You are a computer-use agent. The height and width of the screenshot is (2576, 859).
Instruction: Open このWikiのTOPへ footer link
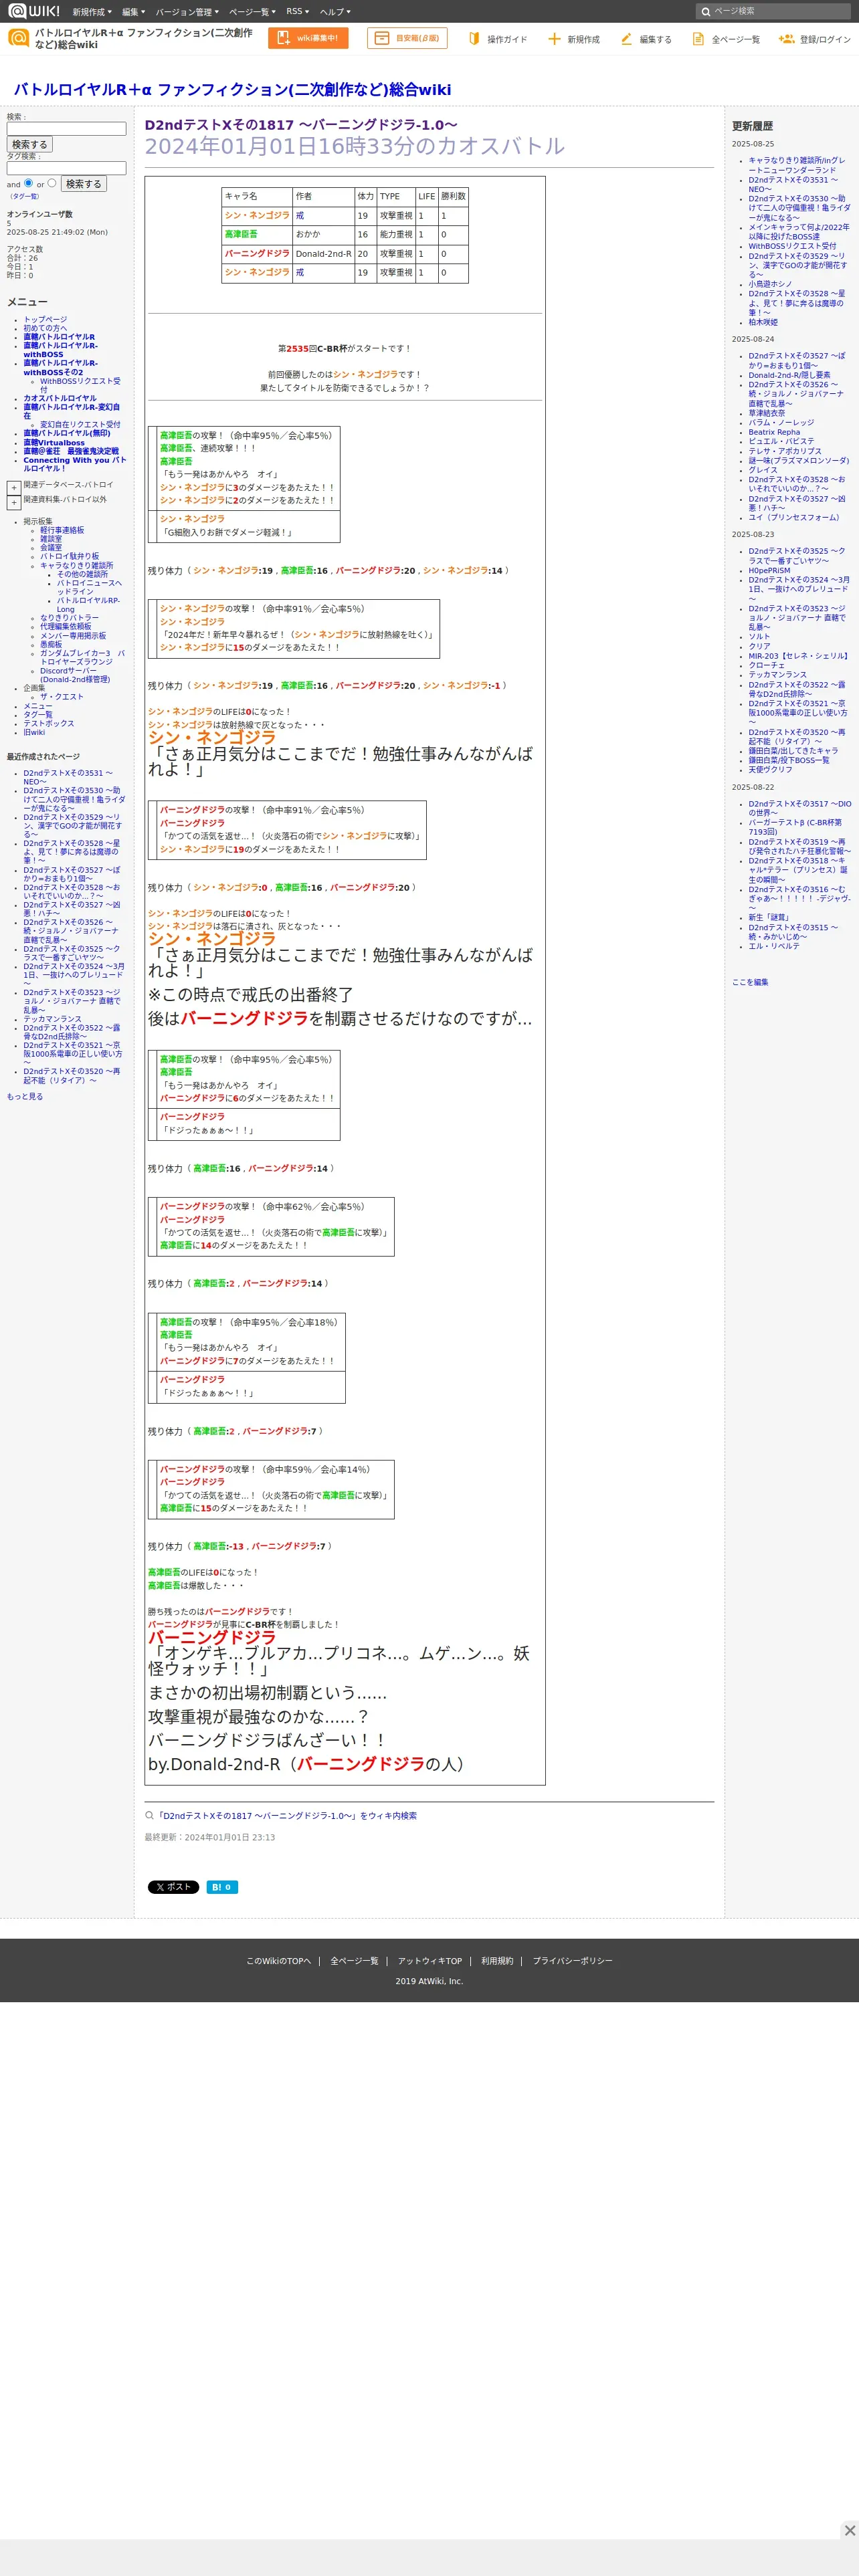279,1961
